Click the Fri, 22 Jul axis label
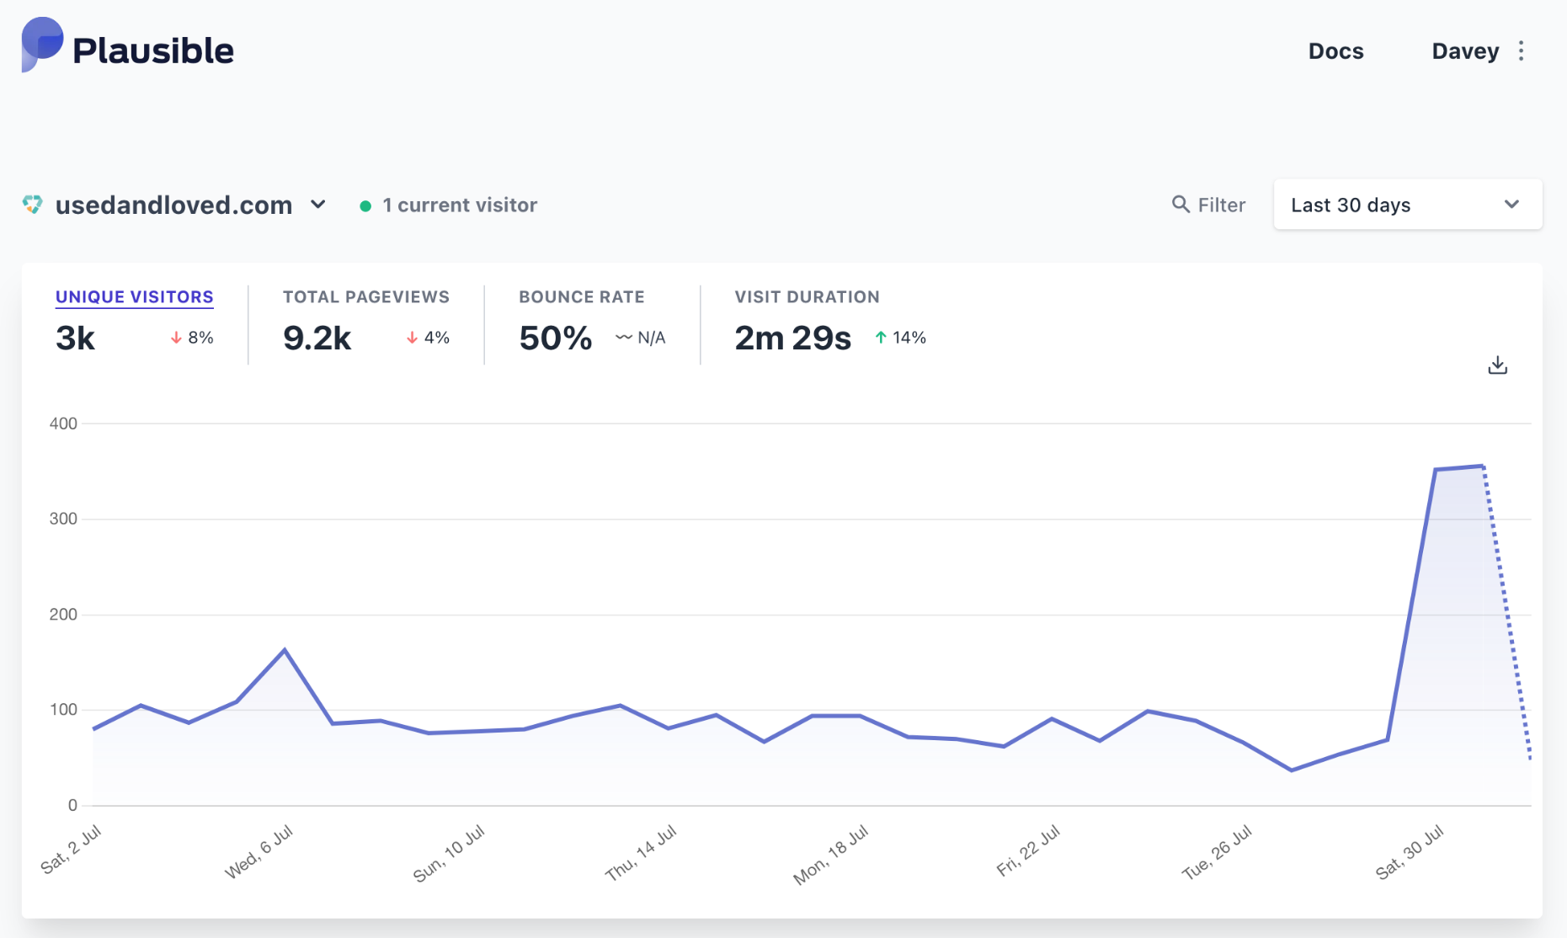1567x938 pixels. [1028, 851]
